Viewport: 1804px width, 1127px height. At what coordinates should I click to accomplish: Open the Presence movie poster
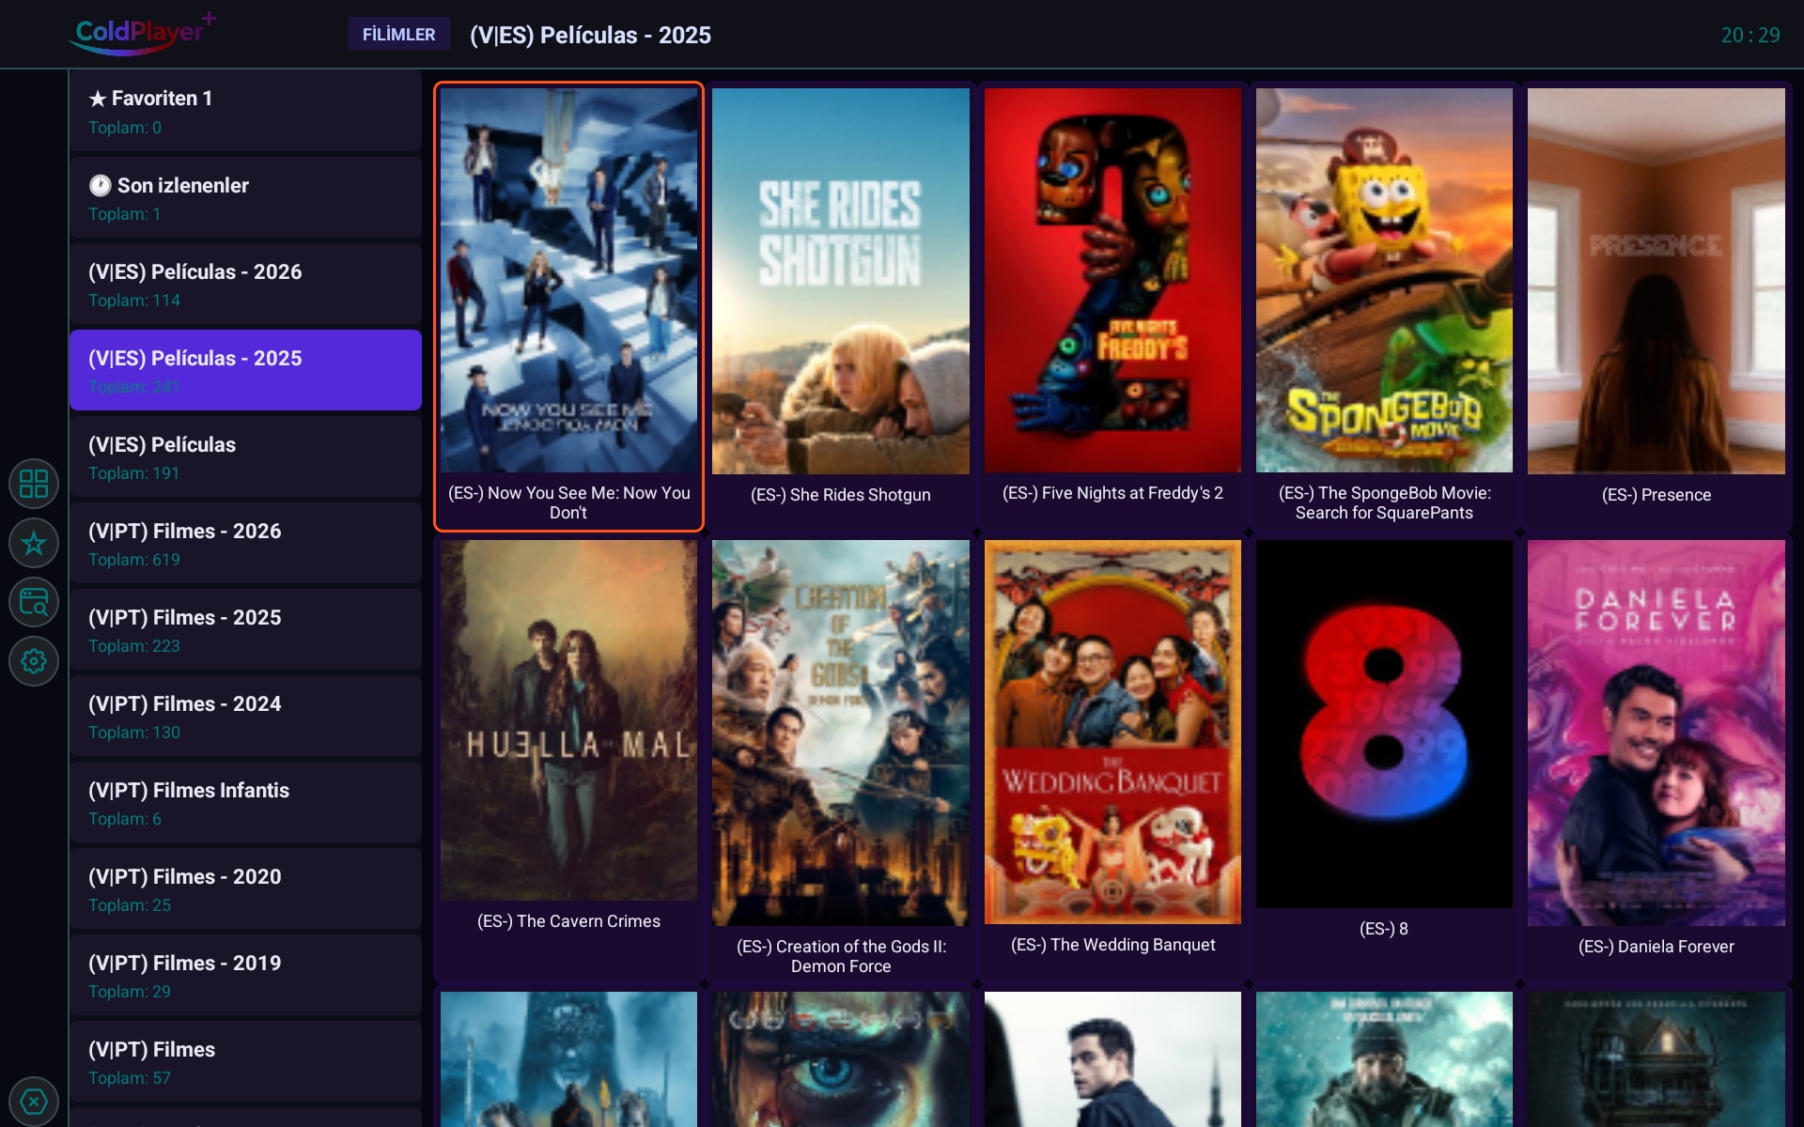coord(1656,281)
